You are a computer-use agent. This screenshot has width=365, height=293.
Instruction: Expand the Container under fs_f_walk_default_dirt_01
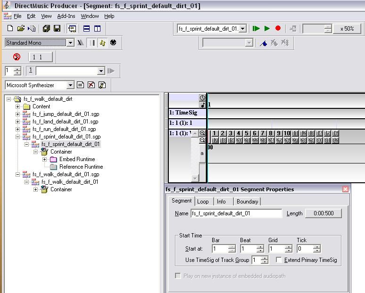pos(36,189)
